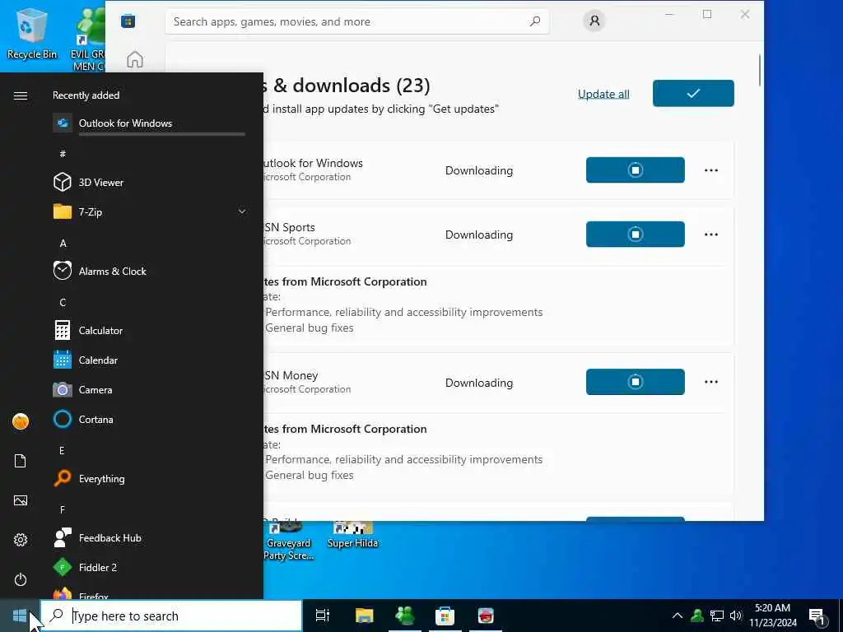Viewport: 843px width, 632px height.
Task: Open the 7-Zip folder entry
Action: pyautogui.click(x=148, y=211)
